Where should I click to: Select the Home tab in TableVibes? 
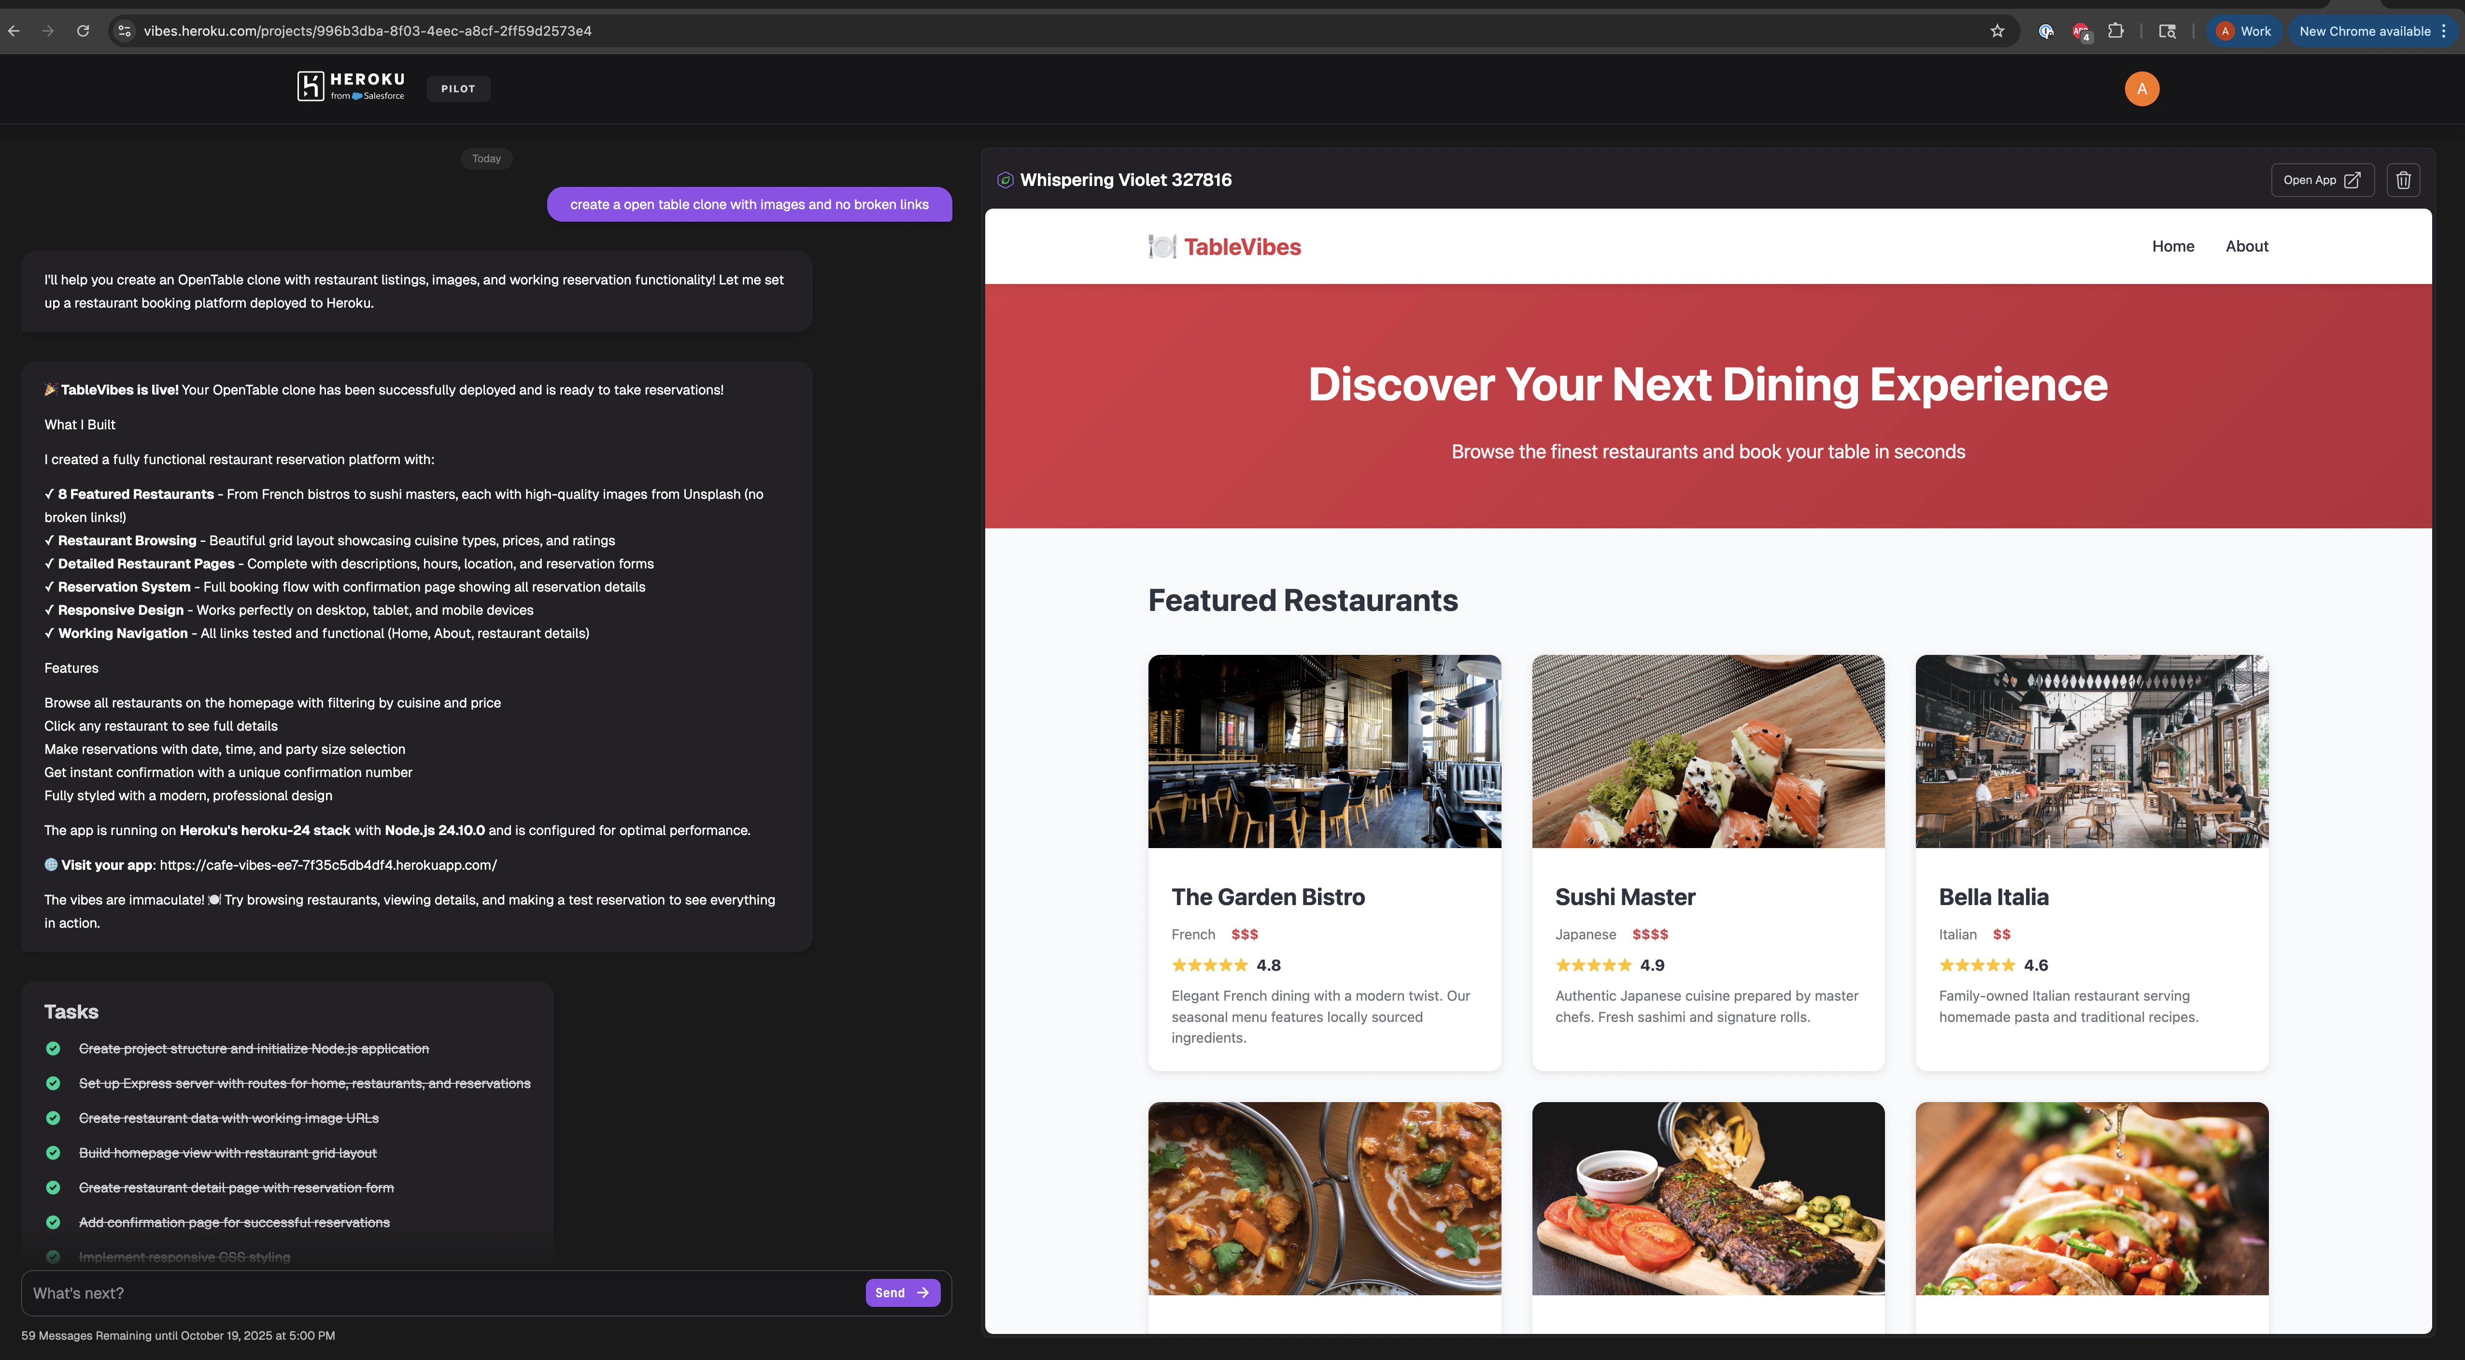click(2173, 246)
